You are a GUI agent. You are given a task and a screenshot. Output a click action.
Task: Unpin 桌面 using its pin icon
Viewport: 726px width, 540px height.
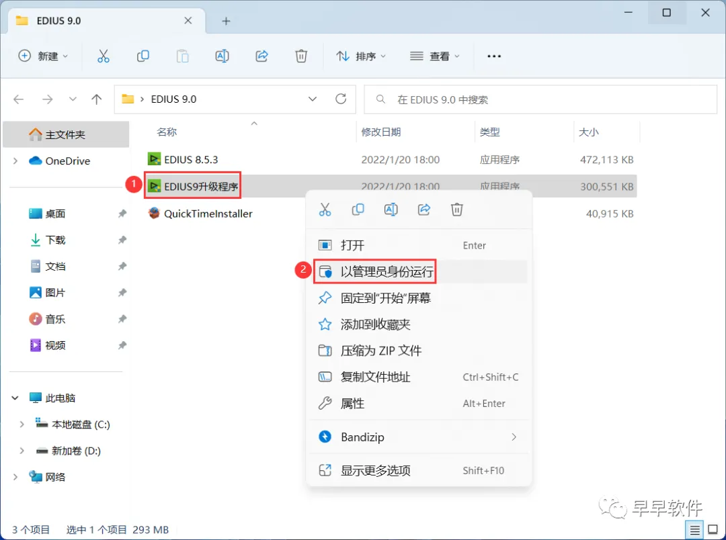122,214
